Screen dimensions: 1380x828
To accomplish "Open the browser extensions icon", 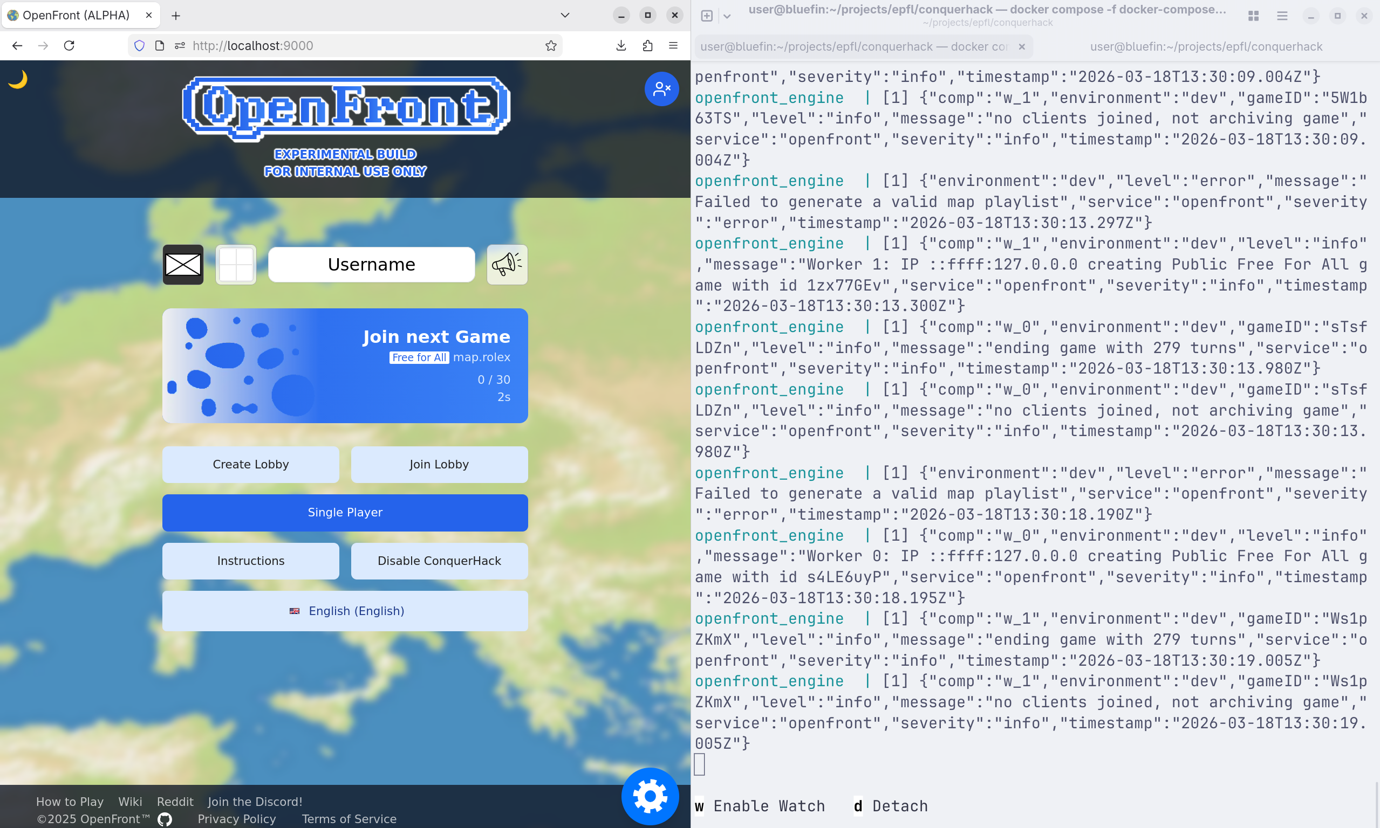I will (647, 46).
